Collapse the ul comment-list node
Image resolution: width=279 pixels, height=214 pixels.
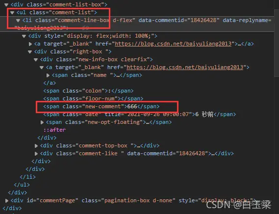[x=12, y=13]
